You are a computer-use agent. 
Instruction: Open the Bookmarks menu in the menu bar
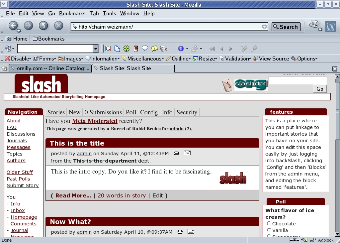pos(72,14)
